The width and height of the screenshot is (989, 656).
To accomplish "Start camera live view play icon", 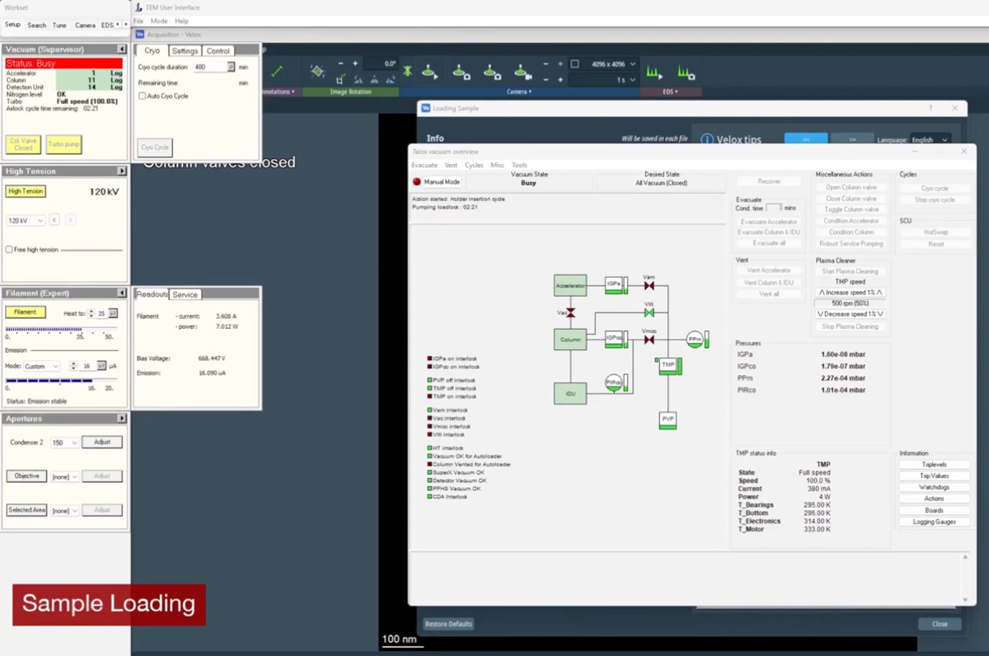I will (x=429, y=72).
